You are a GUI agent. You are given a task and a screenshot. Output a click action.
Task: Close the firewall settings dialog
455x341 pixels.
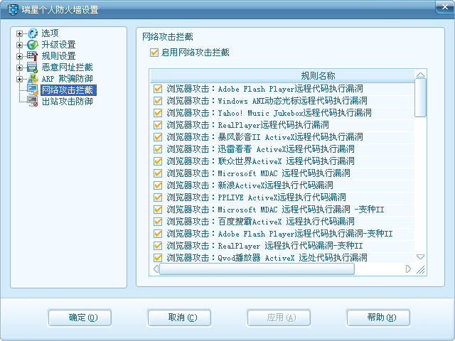(444, 7)
